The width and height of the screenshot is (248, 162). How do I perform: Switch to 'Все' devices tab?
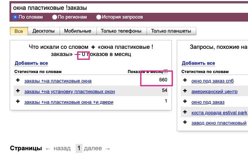[x=19, y=31]
